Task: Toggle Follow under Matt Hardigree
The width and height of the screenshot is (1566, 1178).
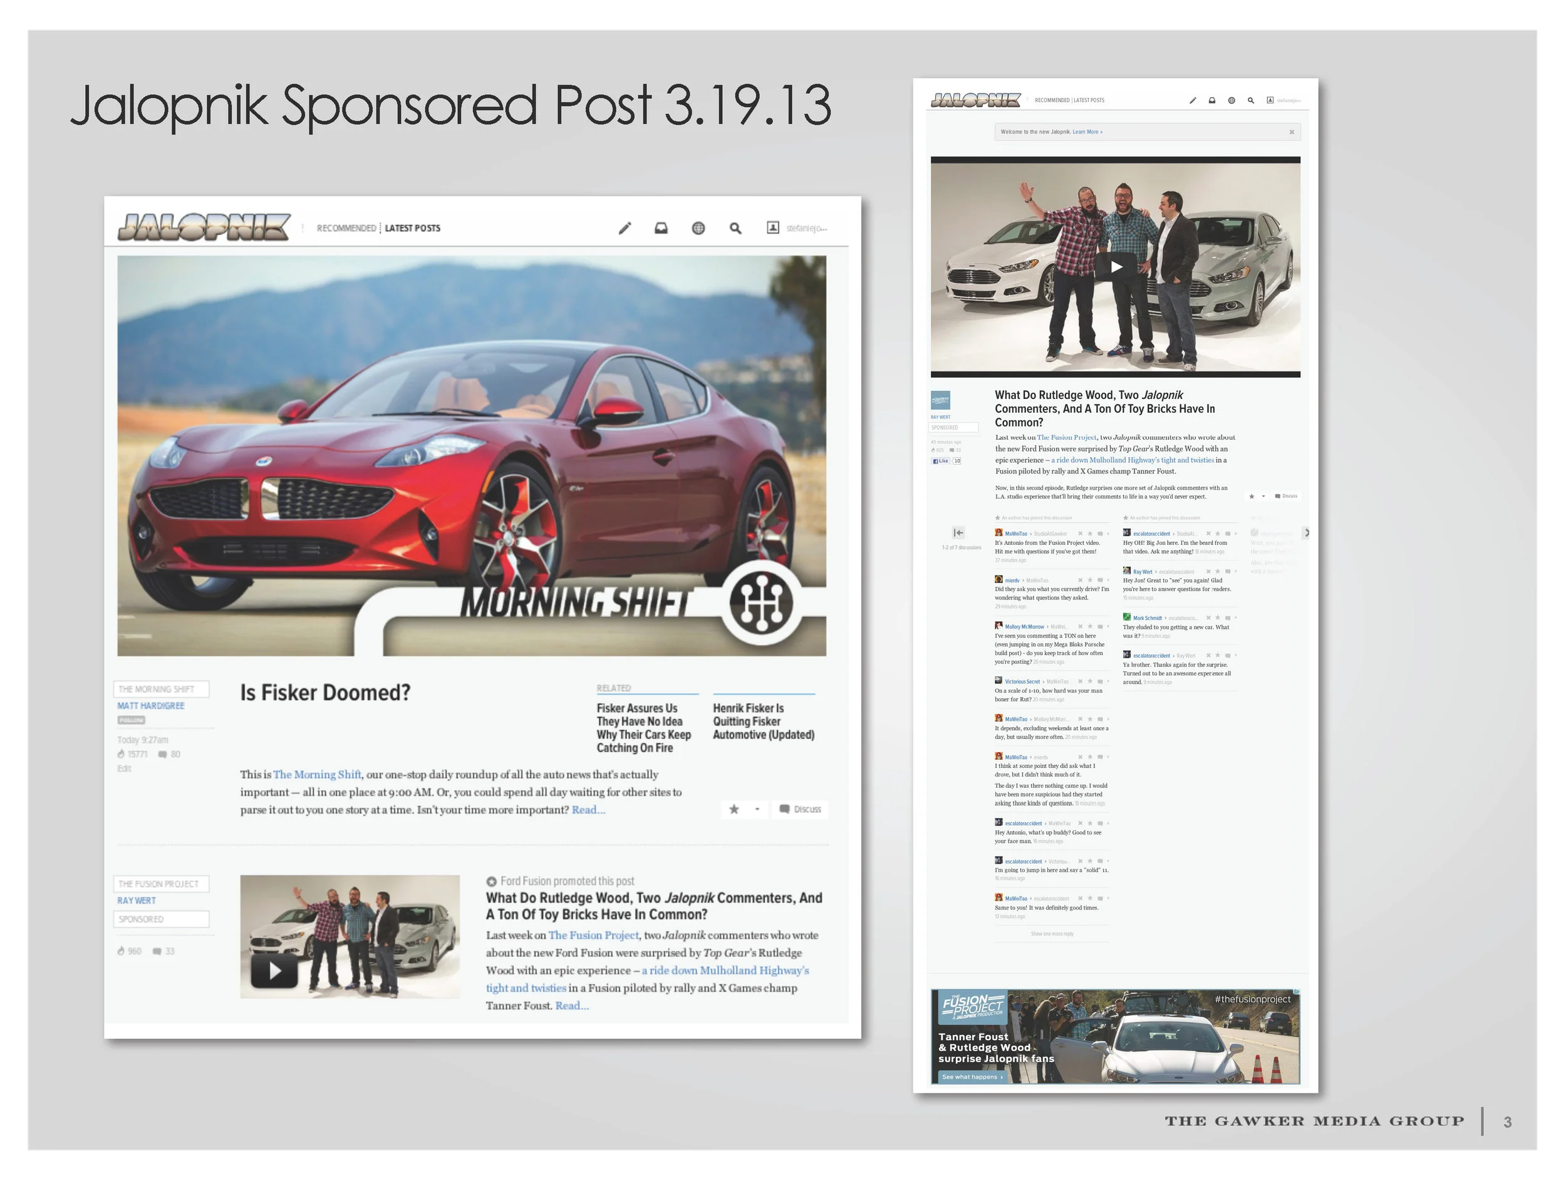Action: coord(132,720)
